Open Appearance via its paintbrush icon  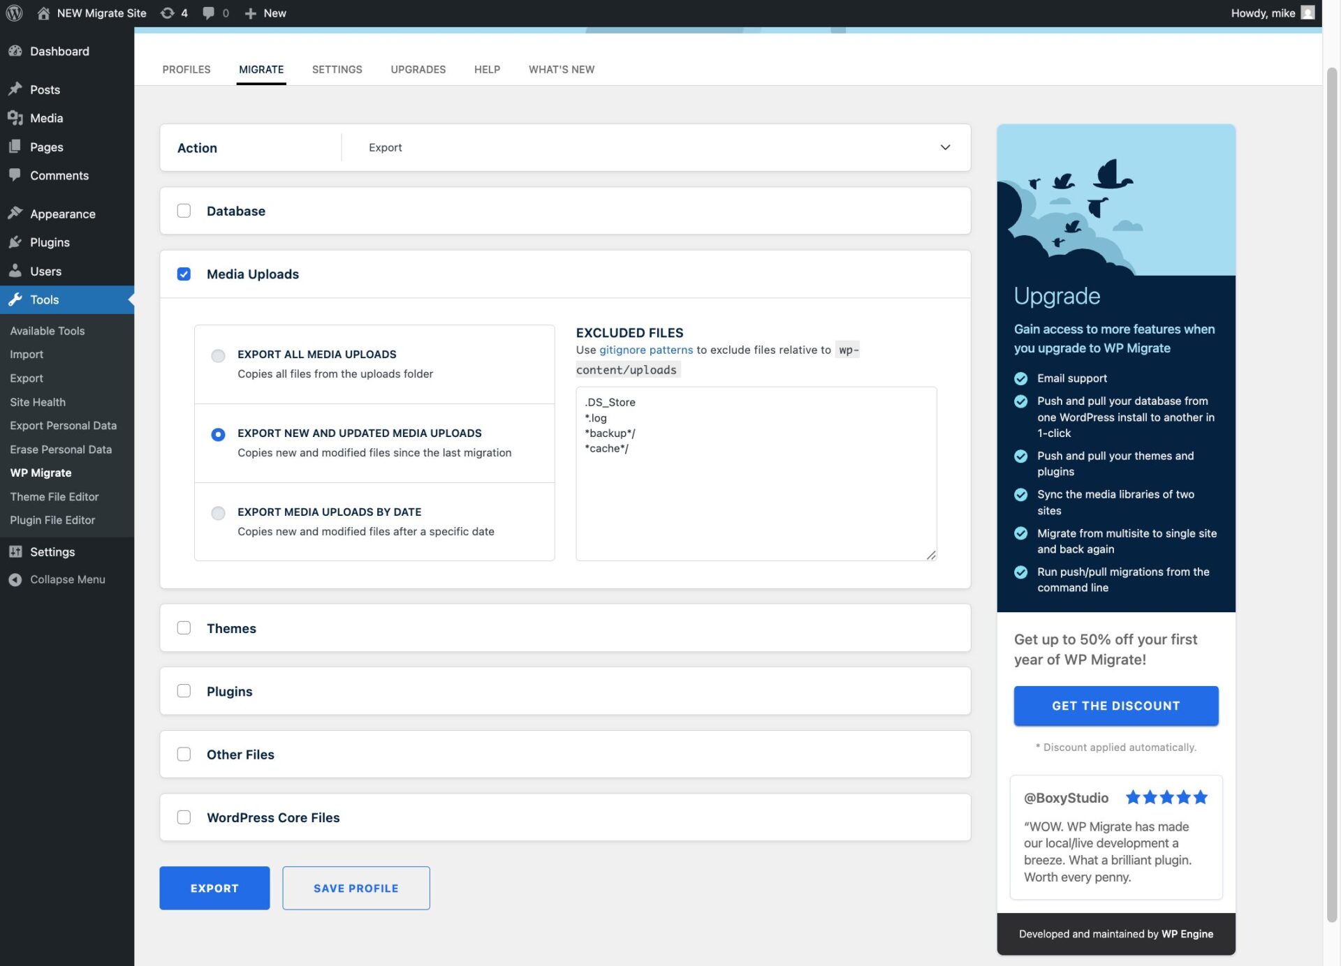coord(15,214)
